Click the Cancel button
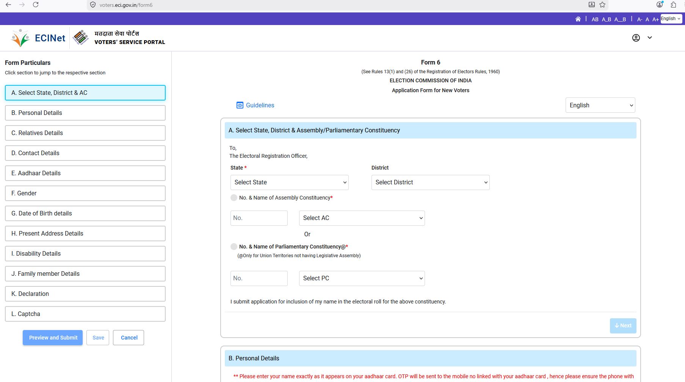This screenshot has height=382, width=685. [129, 338]
